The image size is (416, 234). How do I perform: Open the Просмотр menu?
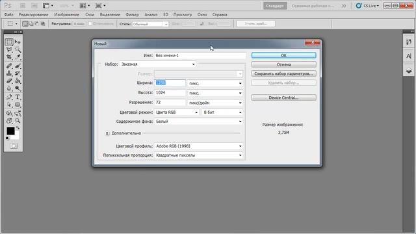(183, 14)
